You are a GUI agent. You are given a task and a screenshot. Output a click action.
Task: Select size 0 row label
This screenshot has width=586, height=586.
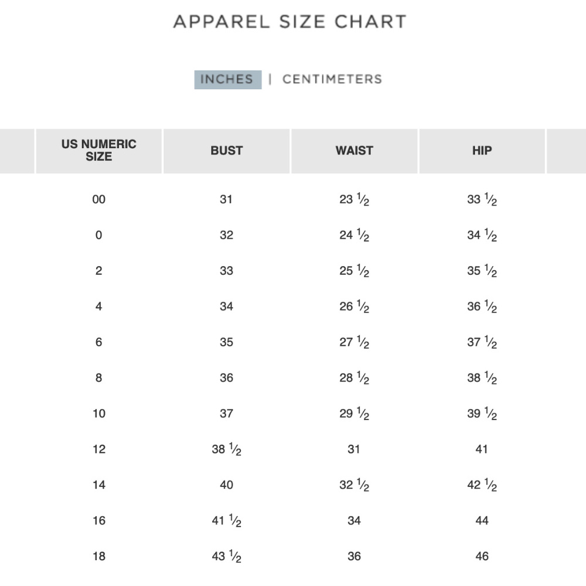(x=98, y=235)
